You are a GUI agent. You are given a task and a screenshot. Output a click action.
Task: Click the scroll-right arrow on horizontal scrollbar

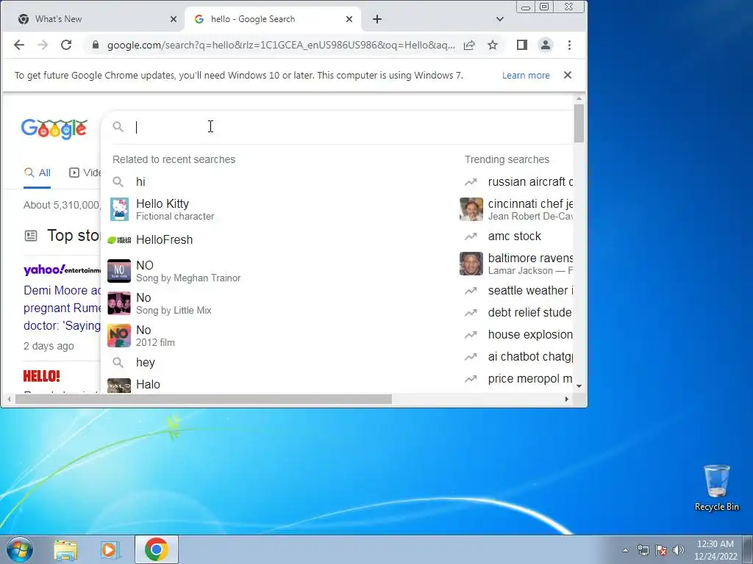click(x=567, y=399)
